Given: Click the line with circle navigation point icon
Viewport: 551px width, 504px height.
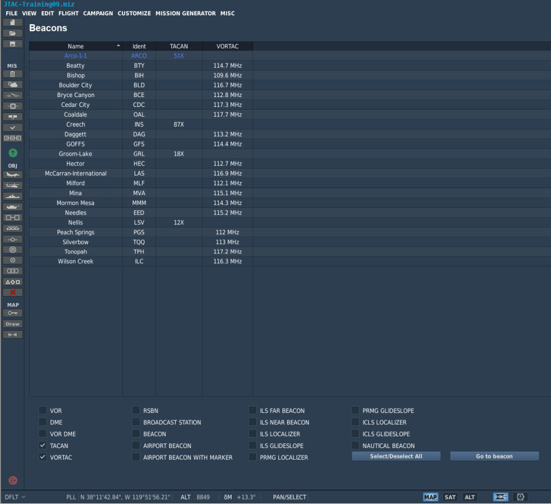Looking at the screenshot, I should coord(13,239).
